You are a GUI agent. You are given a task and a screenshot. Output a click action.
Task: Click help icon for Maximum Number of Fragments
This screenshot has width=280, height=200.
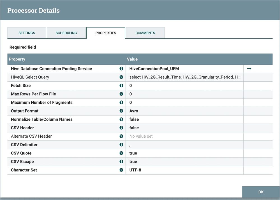121,102
